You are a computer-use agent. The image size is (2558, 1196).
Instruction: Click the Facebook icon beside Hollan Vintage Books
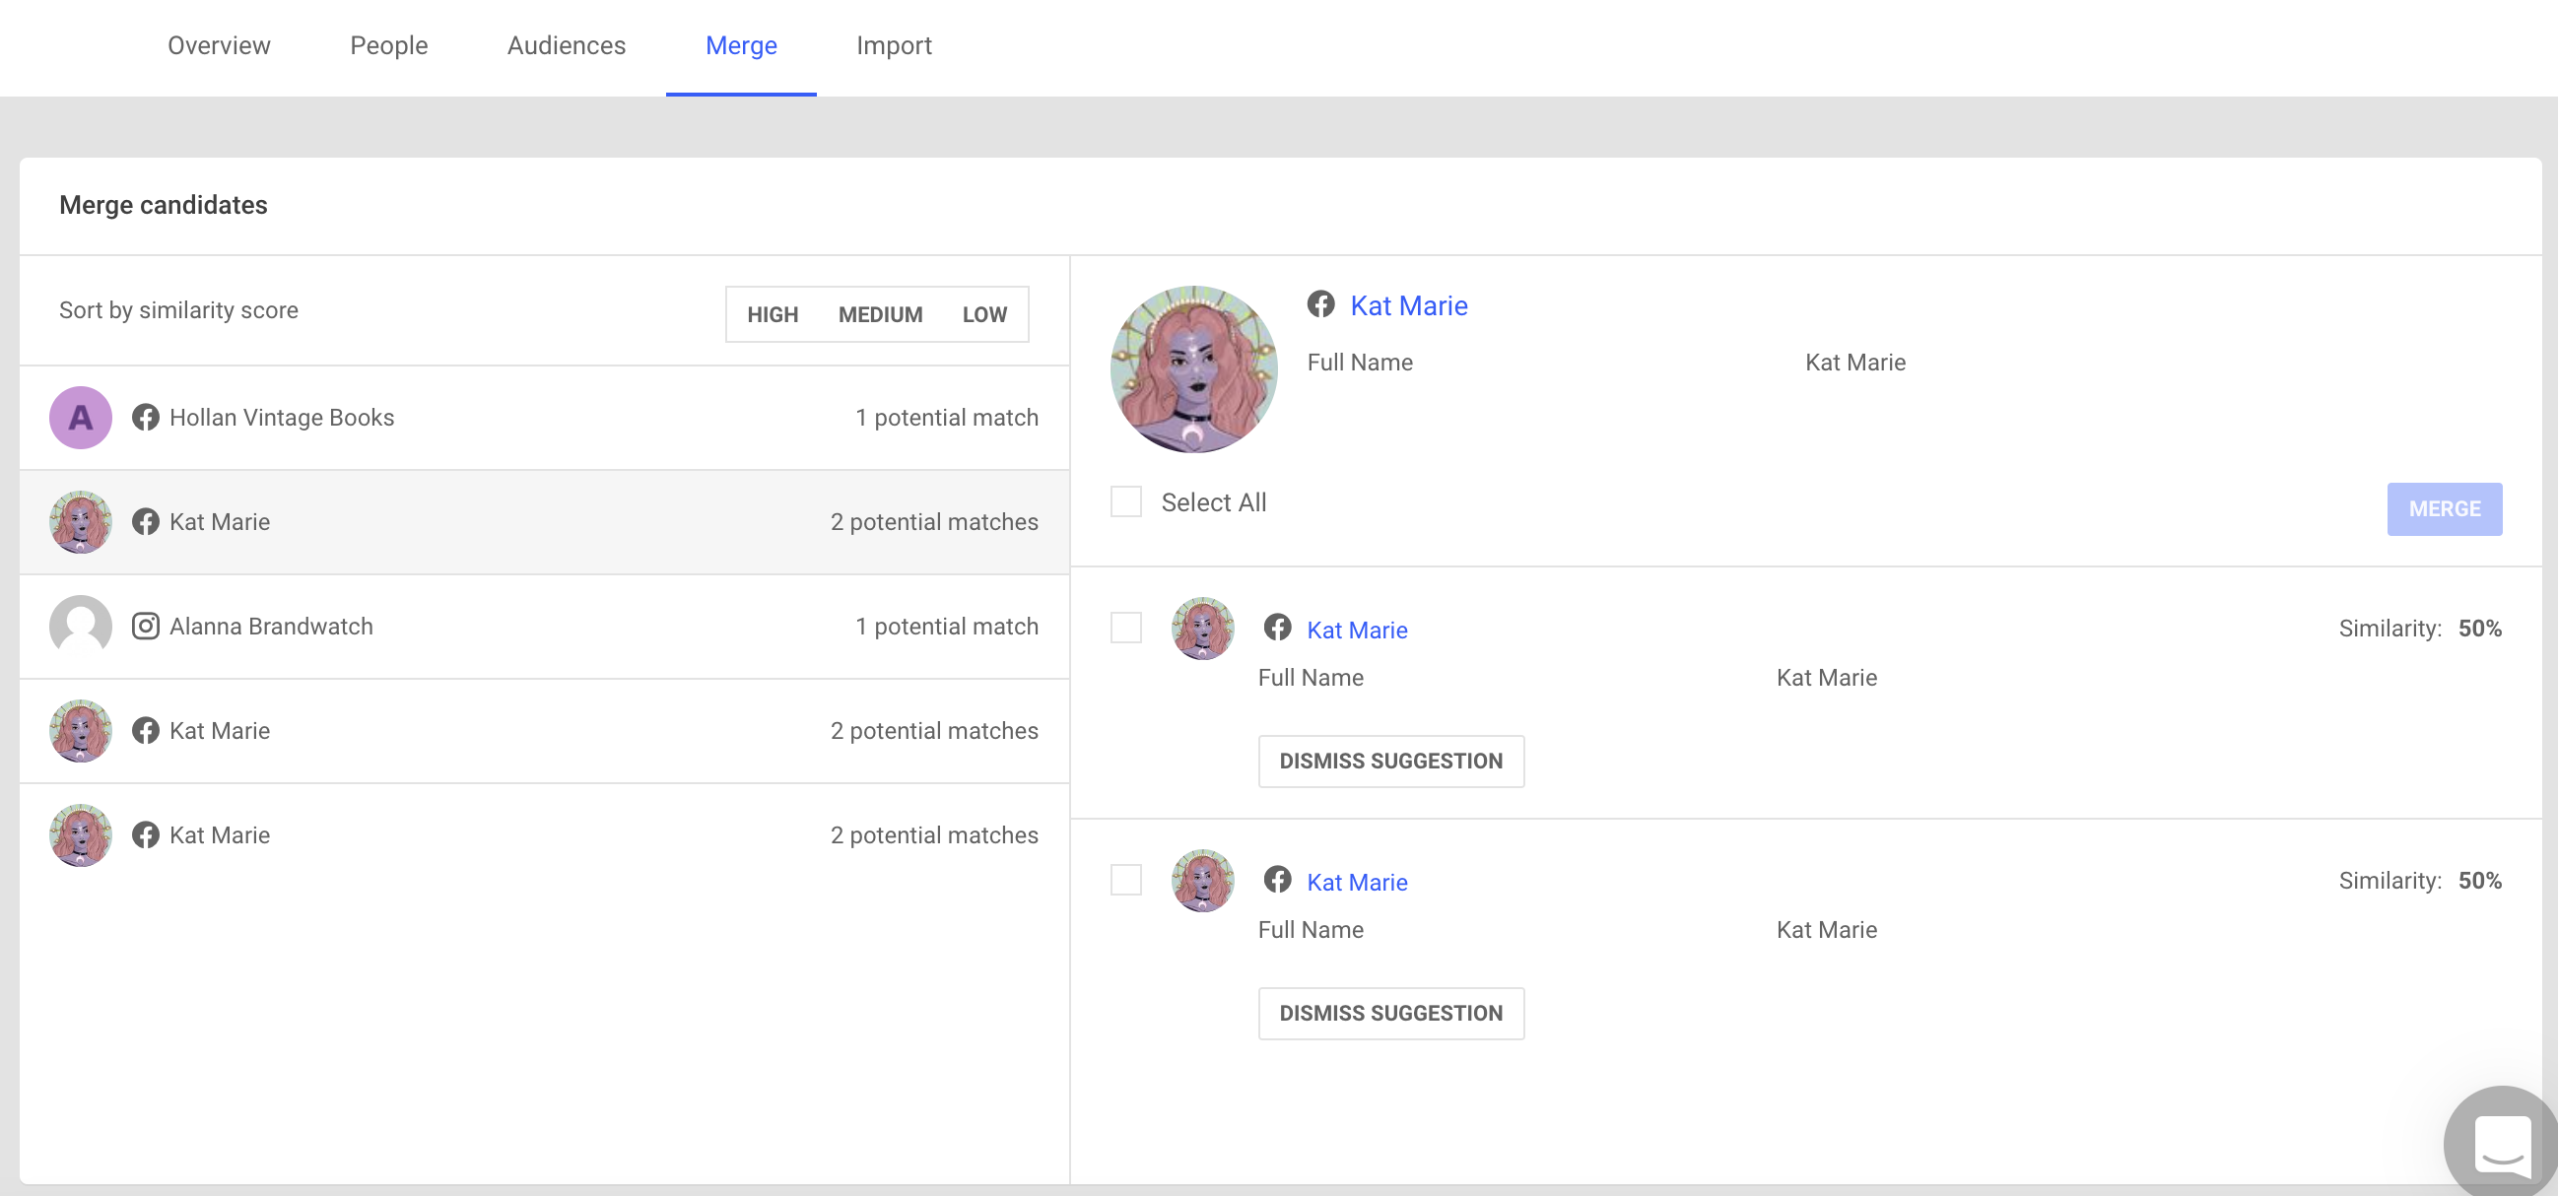coord(146,418)
